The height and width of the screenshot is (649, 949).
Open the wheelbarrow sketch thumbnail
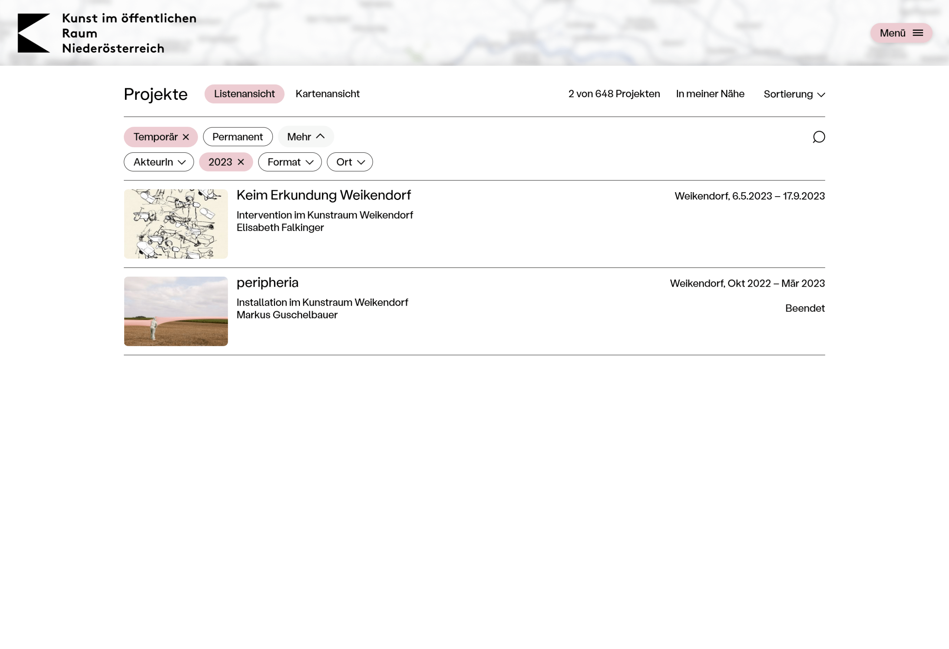[176, 224]
